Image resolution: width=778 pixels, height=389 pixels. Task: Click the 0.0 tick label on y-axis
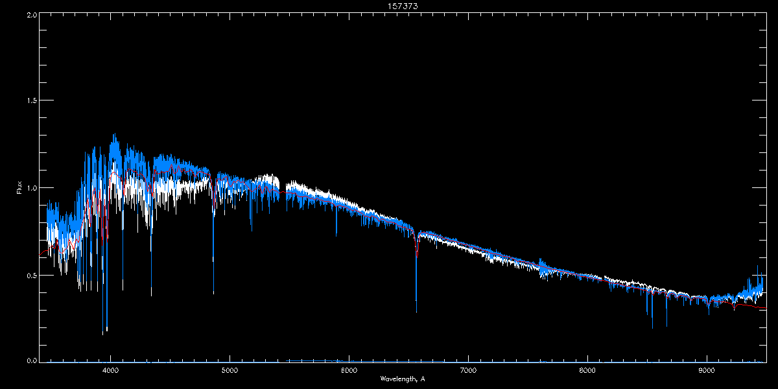tap(31, 360)
